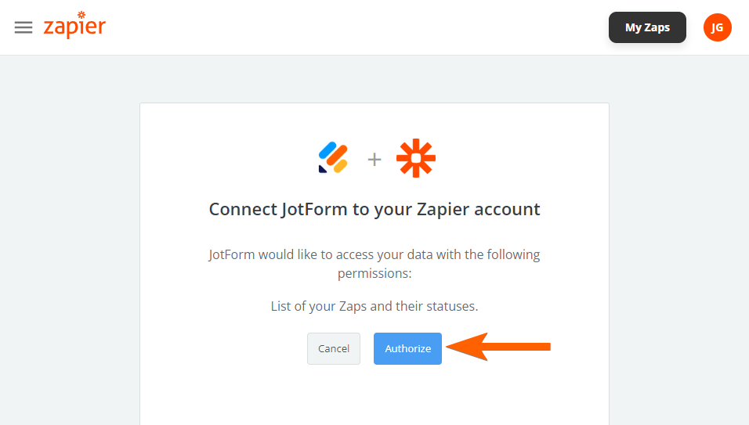Click the plus sign between logos

pyautogui.click(x=374, y=160)
